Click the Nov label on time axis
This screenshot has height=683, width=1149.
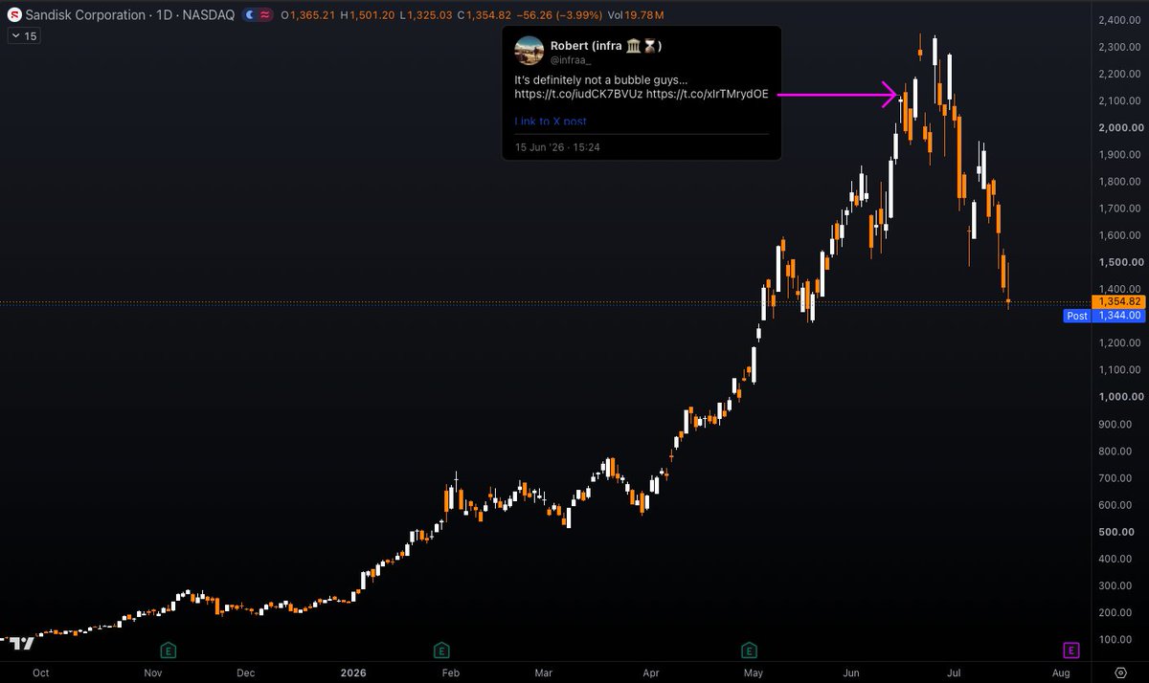[152, 673]
